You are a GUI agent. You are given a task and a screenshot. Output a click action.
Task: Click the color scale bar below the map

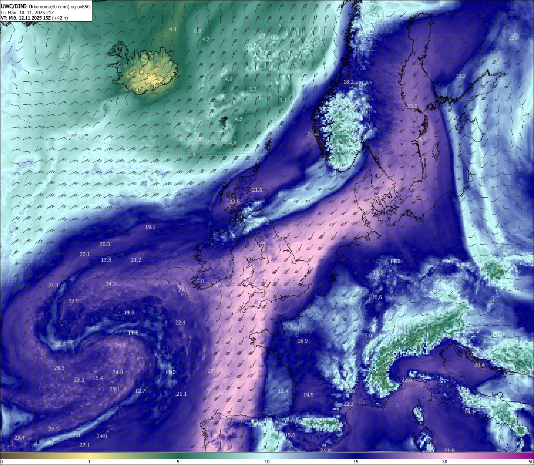coord(267,455)
